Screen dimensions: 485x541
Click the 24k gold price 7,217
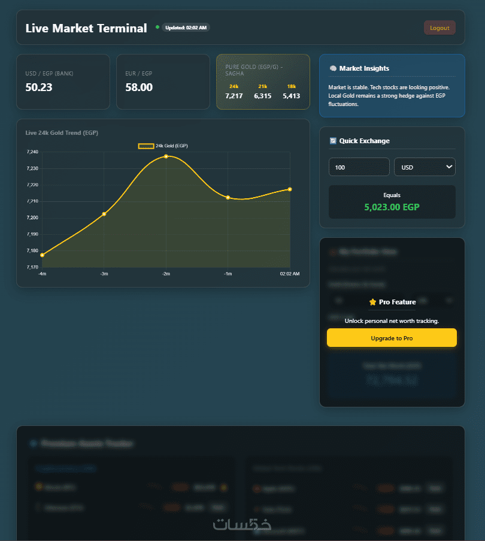click(234, 96)
